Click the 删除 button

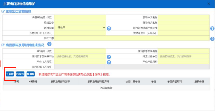(x=30, y=74)
